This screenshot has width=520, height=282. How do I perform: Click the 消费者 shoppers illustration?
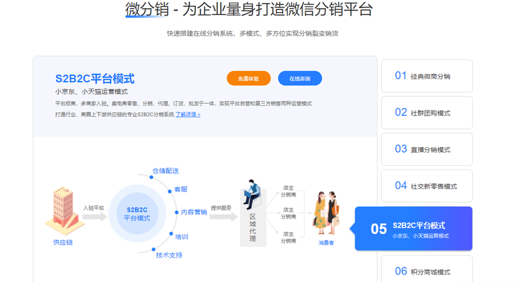(326, 214)
